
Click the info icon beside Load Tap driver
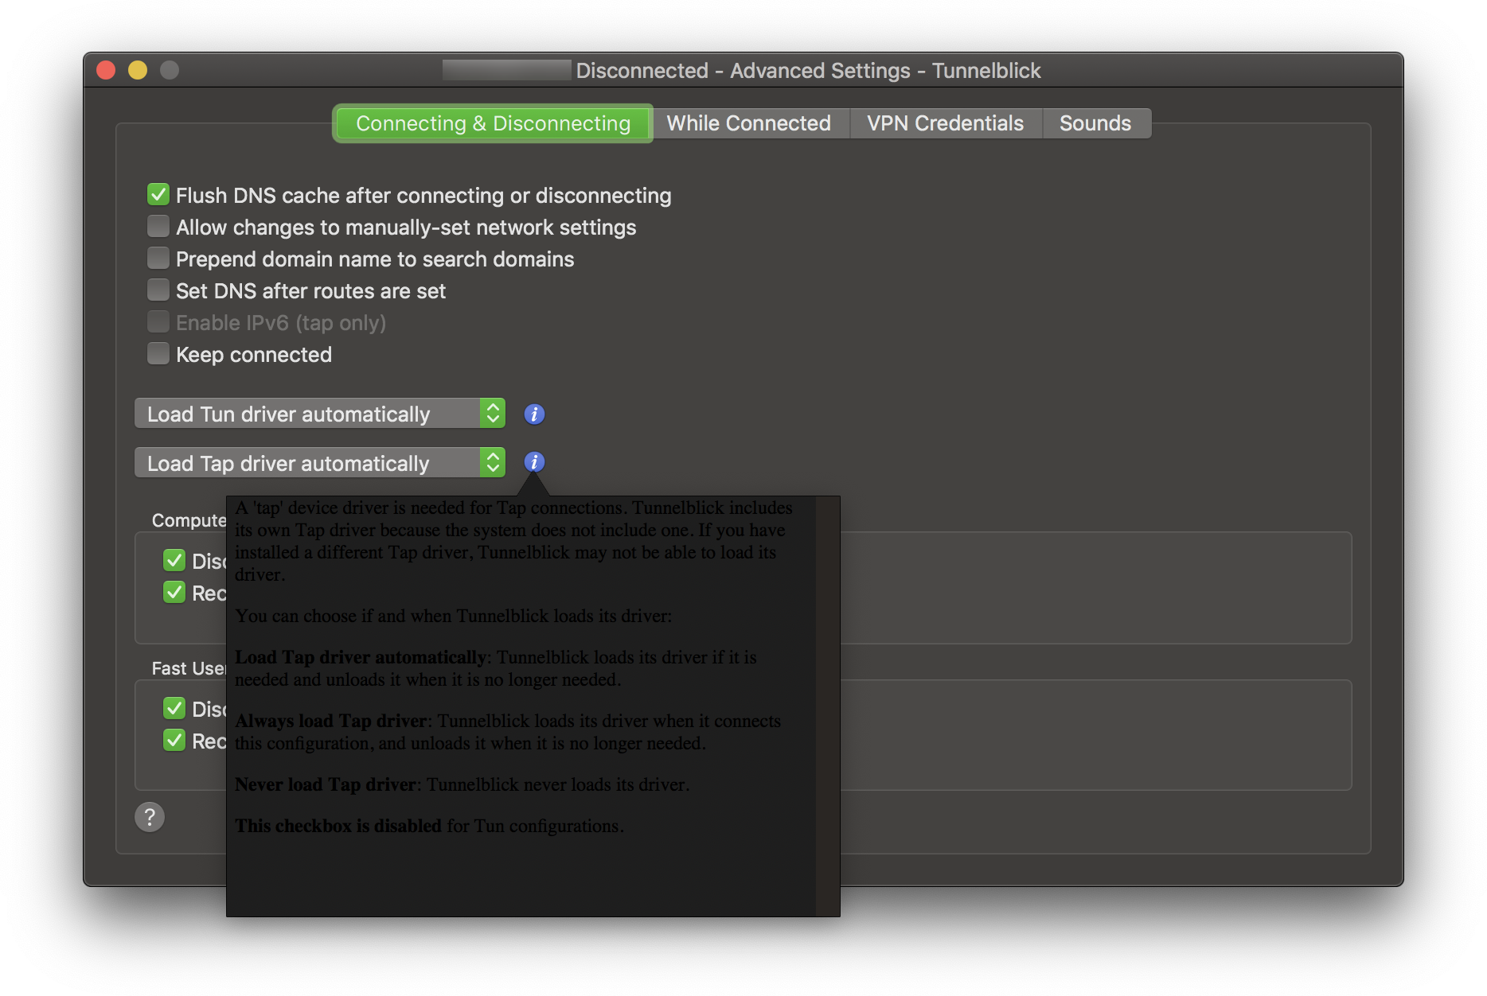[534, 462]
